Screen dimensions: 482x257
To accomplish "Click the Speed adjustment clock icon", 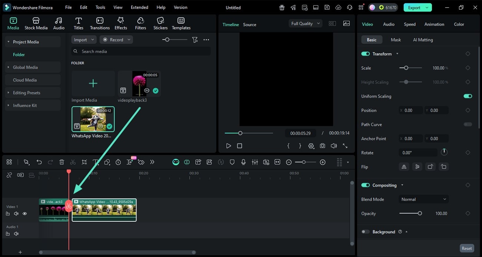I will click(x=118, y=162).
